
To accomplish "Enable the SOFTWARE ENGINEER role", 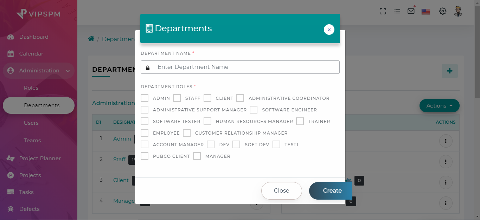I will click(x=254, y=110).
